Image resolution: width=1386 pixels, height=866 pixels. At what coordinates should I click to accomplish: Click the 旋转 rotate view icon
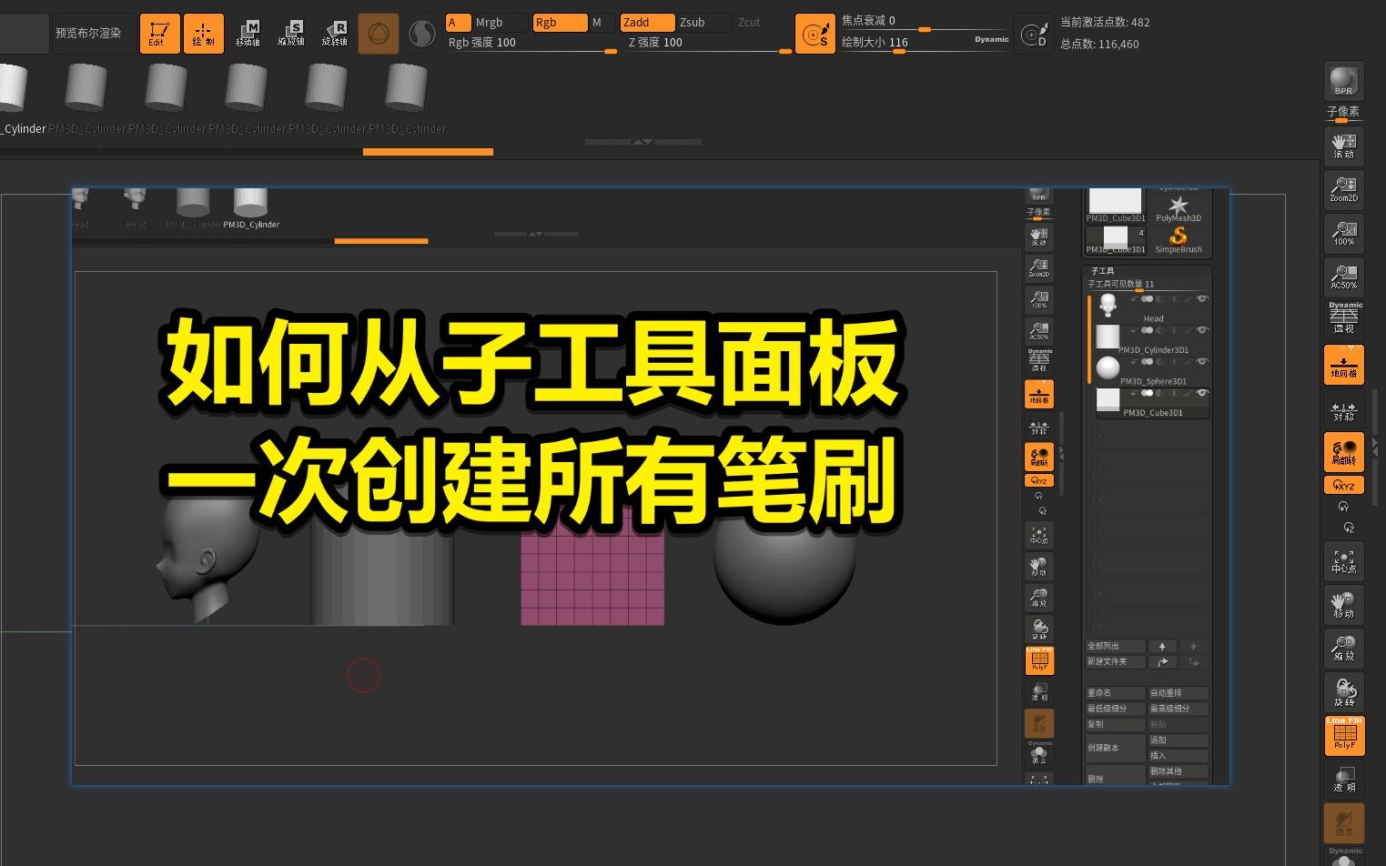(1344, 691)
